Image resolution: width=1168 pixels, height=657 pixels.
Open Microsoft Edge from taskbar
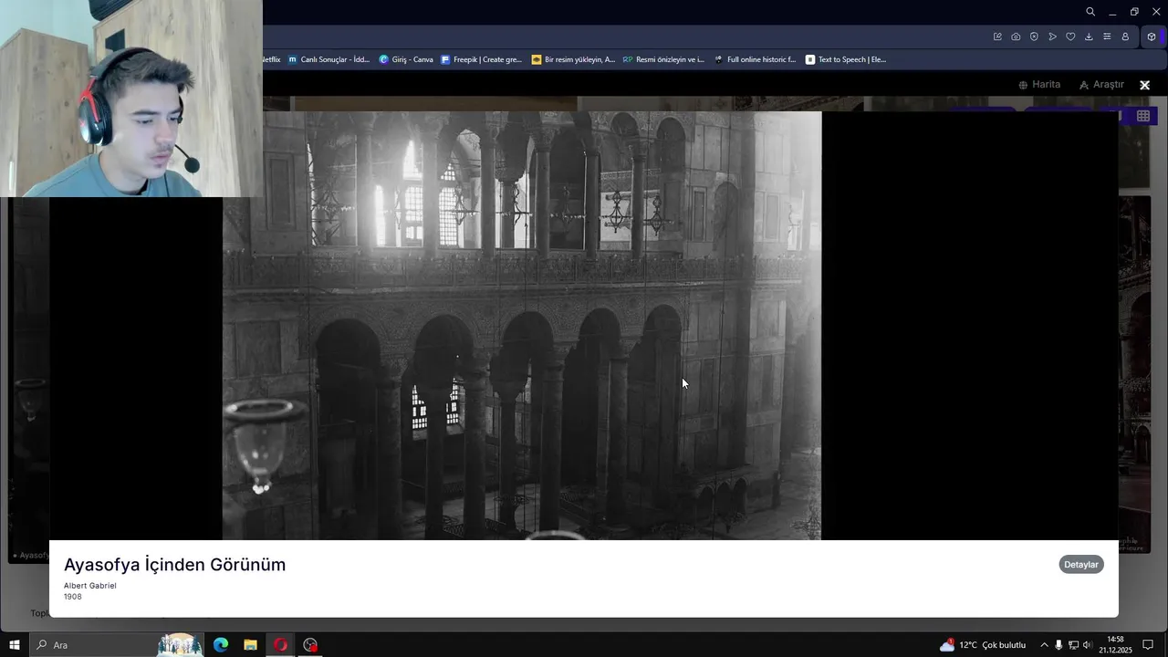(221, 645)
